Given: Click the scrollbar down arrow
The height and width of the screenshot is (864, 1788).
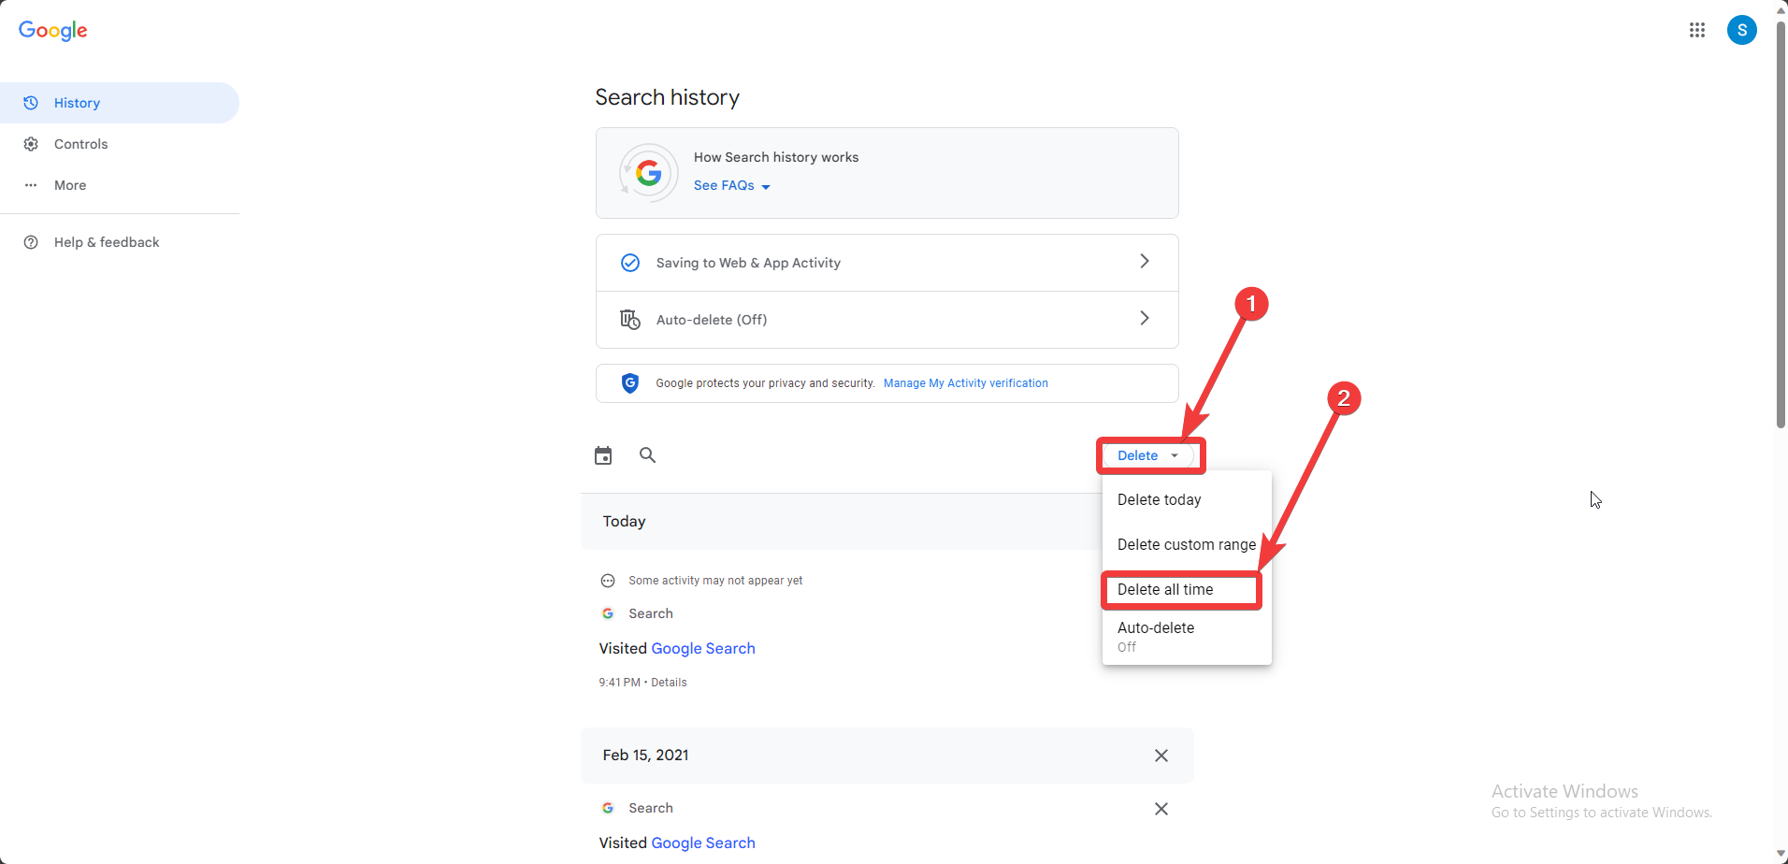Looking at the screenshot, I should tap(1781, 855).
